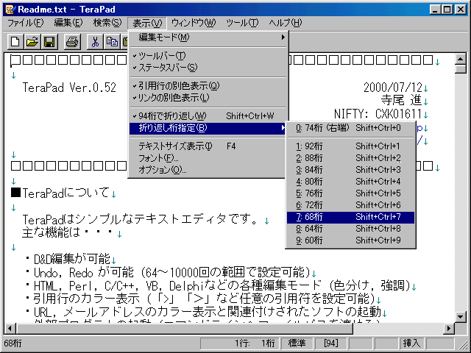Click the TeraPad title bar app icon
The height and width of the screenshot is (353, 471).
[x=10, y=10]
